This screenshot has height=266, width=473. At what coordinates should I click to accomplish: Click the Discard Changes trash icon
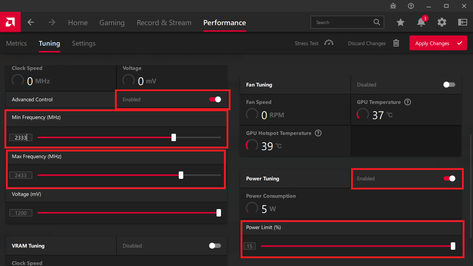point(396,43)
